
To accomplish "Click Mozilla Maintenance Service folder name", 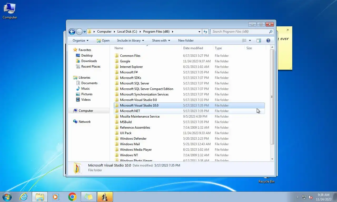I will click(140, 117).
